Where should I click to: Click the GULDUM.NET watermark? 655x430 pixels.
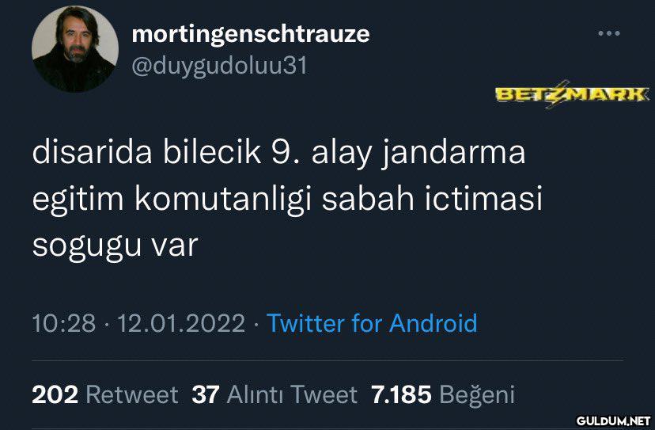pyautogui.click(x=613, y=420)
